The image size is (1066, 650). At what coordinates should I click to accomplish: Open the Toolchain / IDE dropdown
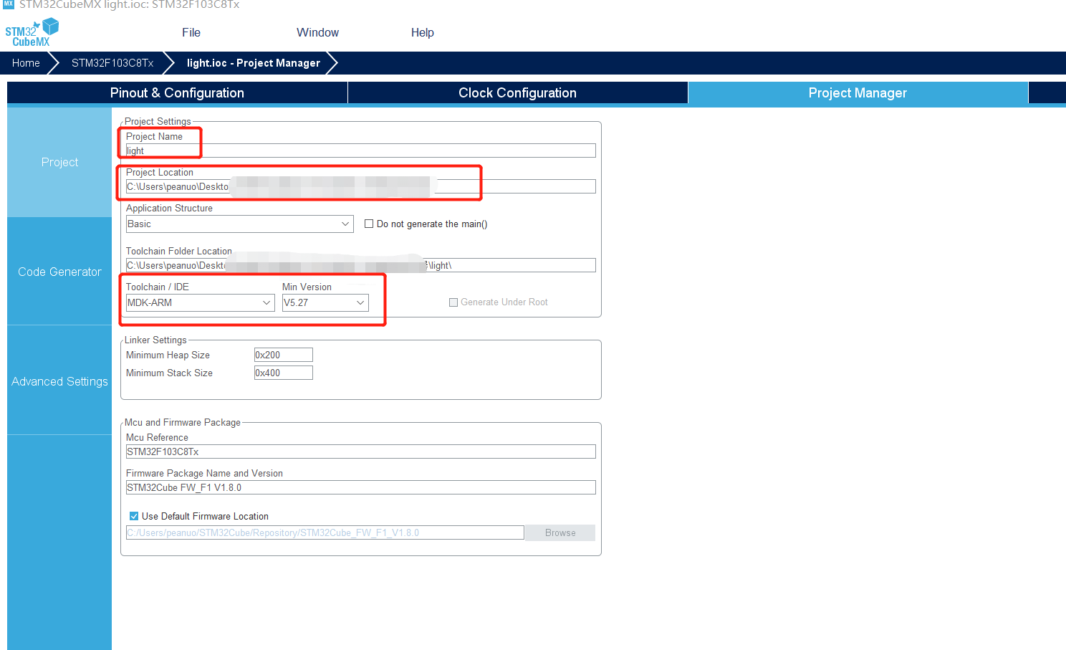click(200, 302)
